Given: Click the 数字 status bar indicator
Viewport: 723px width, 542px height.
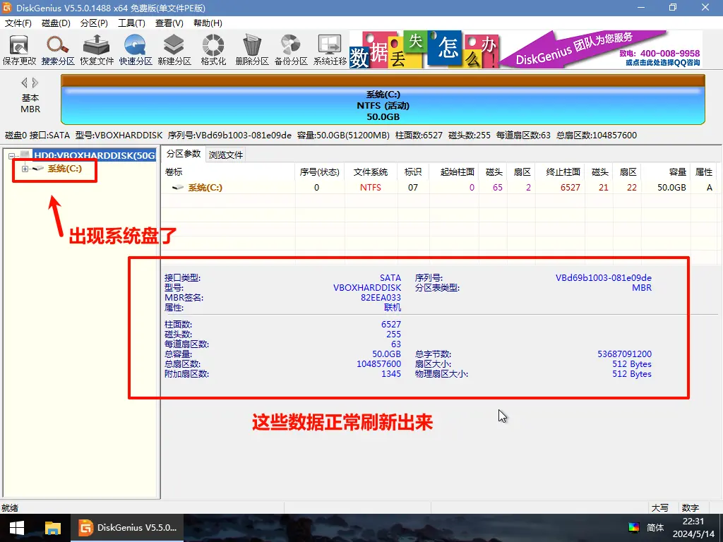Looking at the screenshot, I should click(691, 508).
